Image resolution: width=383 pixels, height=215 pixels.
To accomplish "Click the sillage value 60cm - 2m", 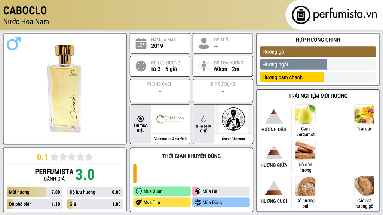I will point(227,69).
